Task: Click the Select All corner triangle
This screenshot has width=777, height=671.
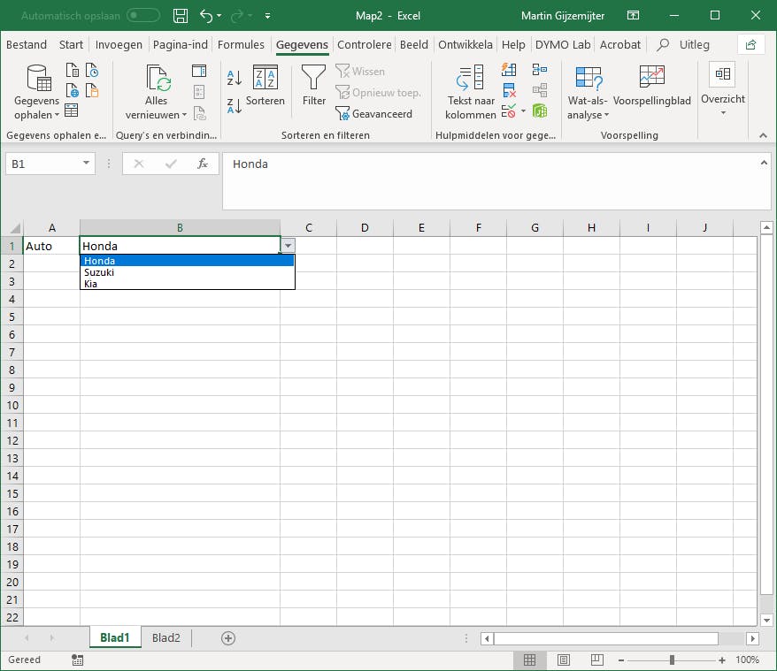Action: pyautogui.click(x=15, y=228)
